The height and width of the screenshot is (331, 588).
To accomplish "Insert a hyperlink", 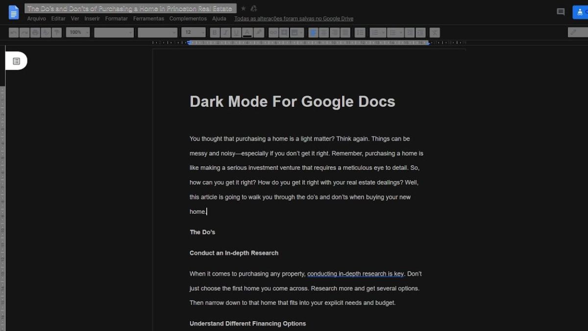I will 273,32.
